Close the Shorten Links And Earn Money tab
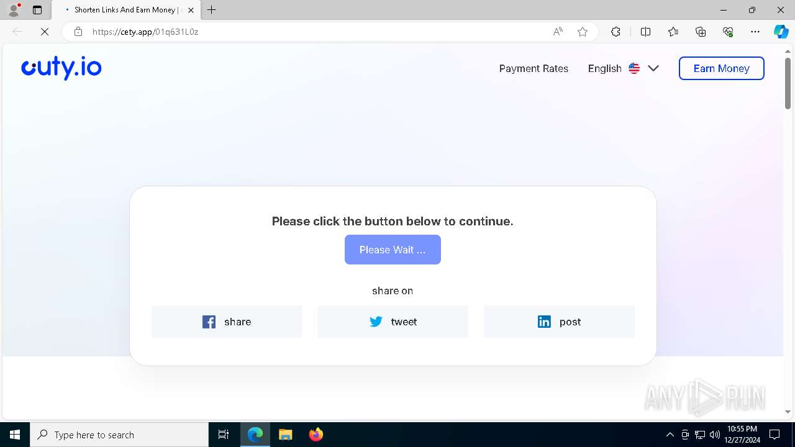Image resolution: width=795 pixels, height=447 pixels. click(191, 10)
